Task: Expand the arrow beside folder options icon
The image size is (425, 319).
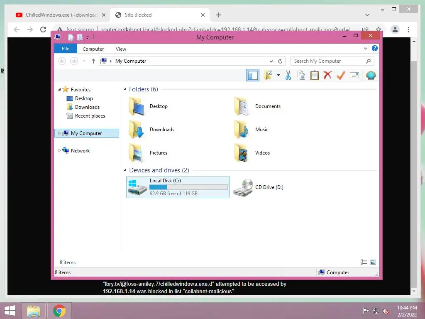Action: click(x=278, y=75)
